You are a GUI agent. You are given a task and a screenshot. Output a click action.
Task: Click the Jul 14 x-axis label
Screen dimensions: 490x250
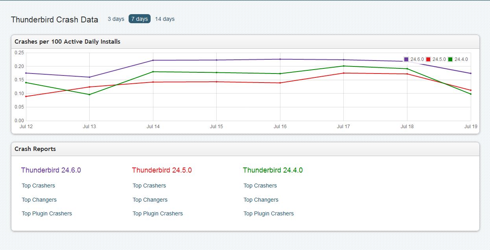tap(153, 127)
